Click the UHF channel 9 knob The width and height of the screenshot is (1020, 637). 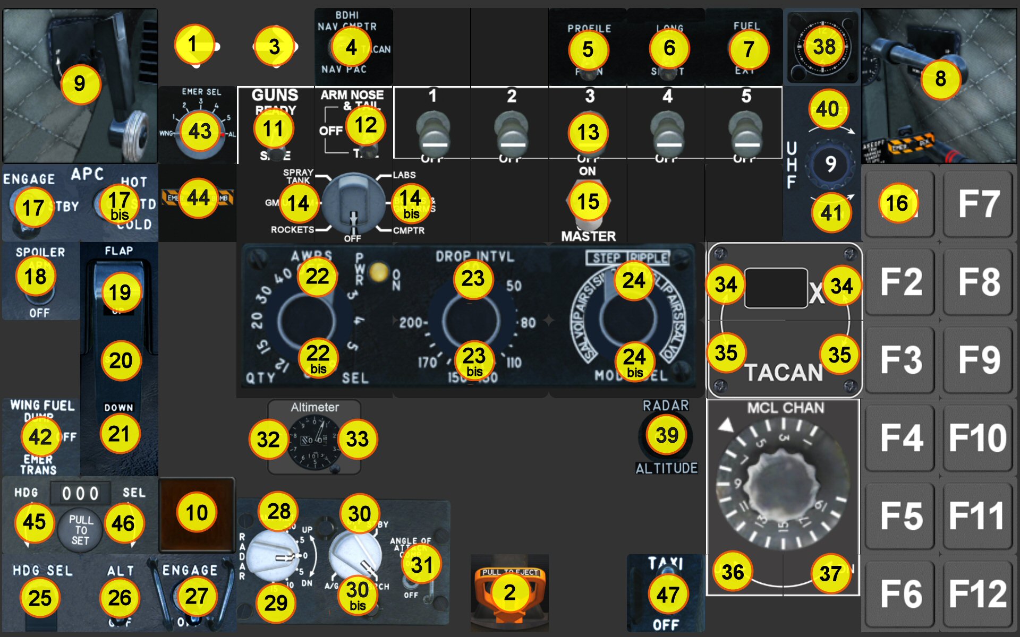click(830, 164)
